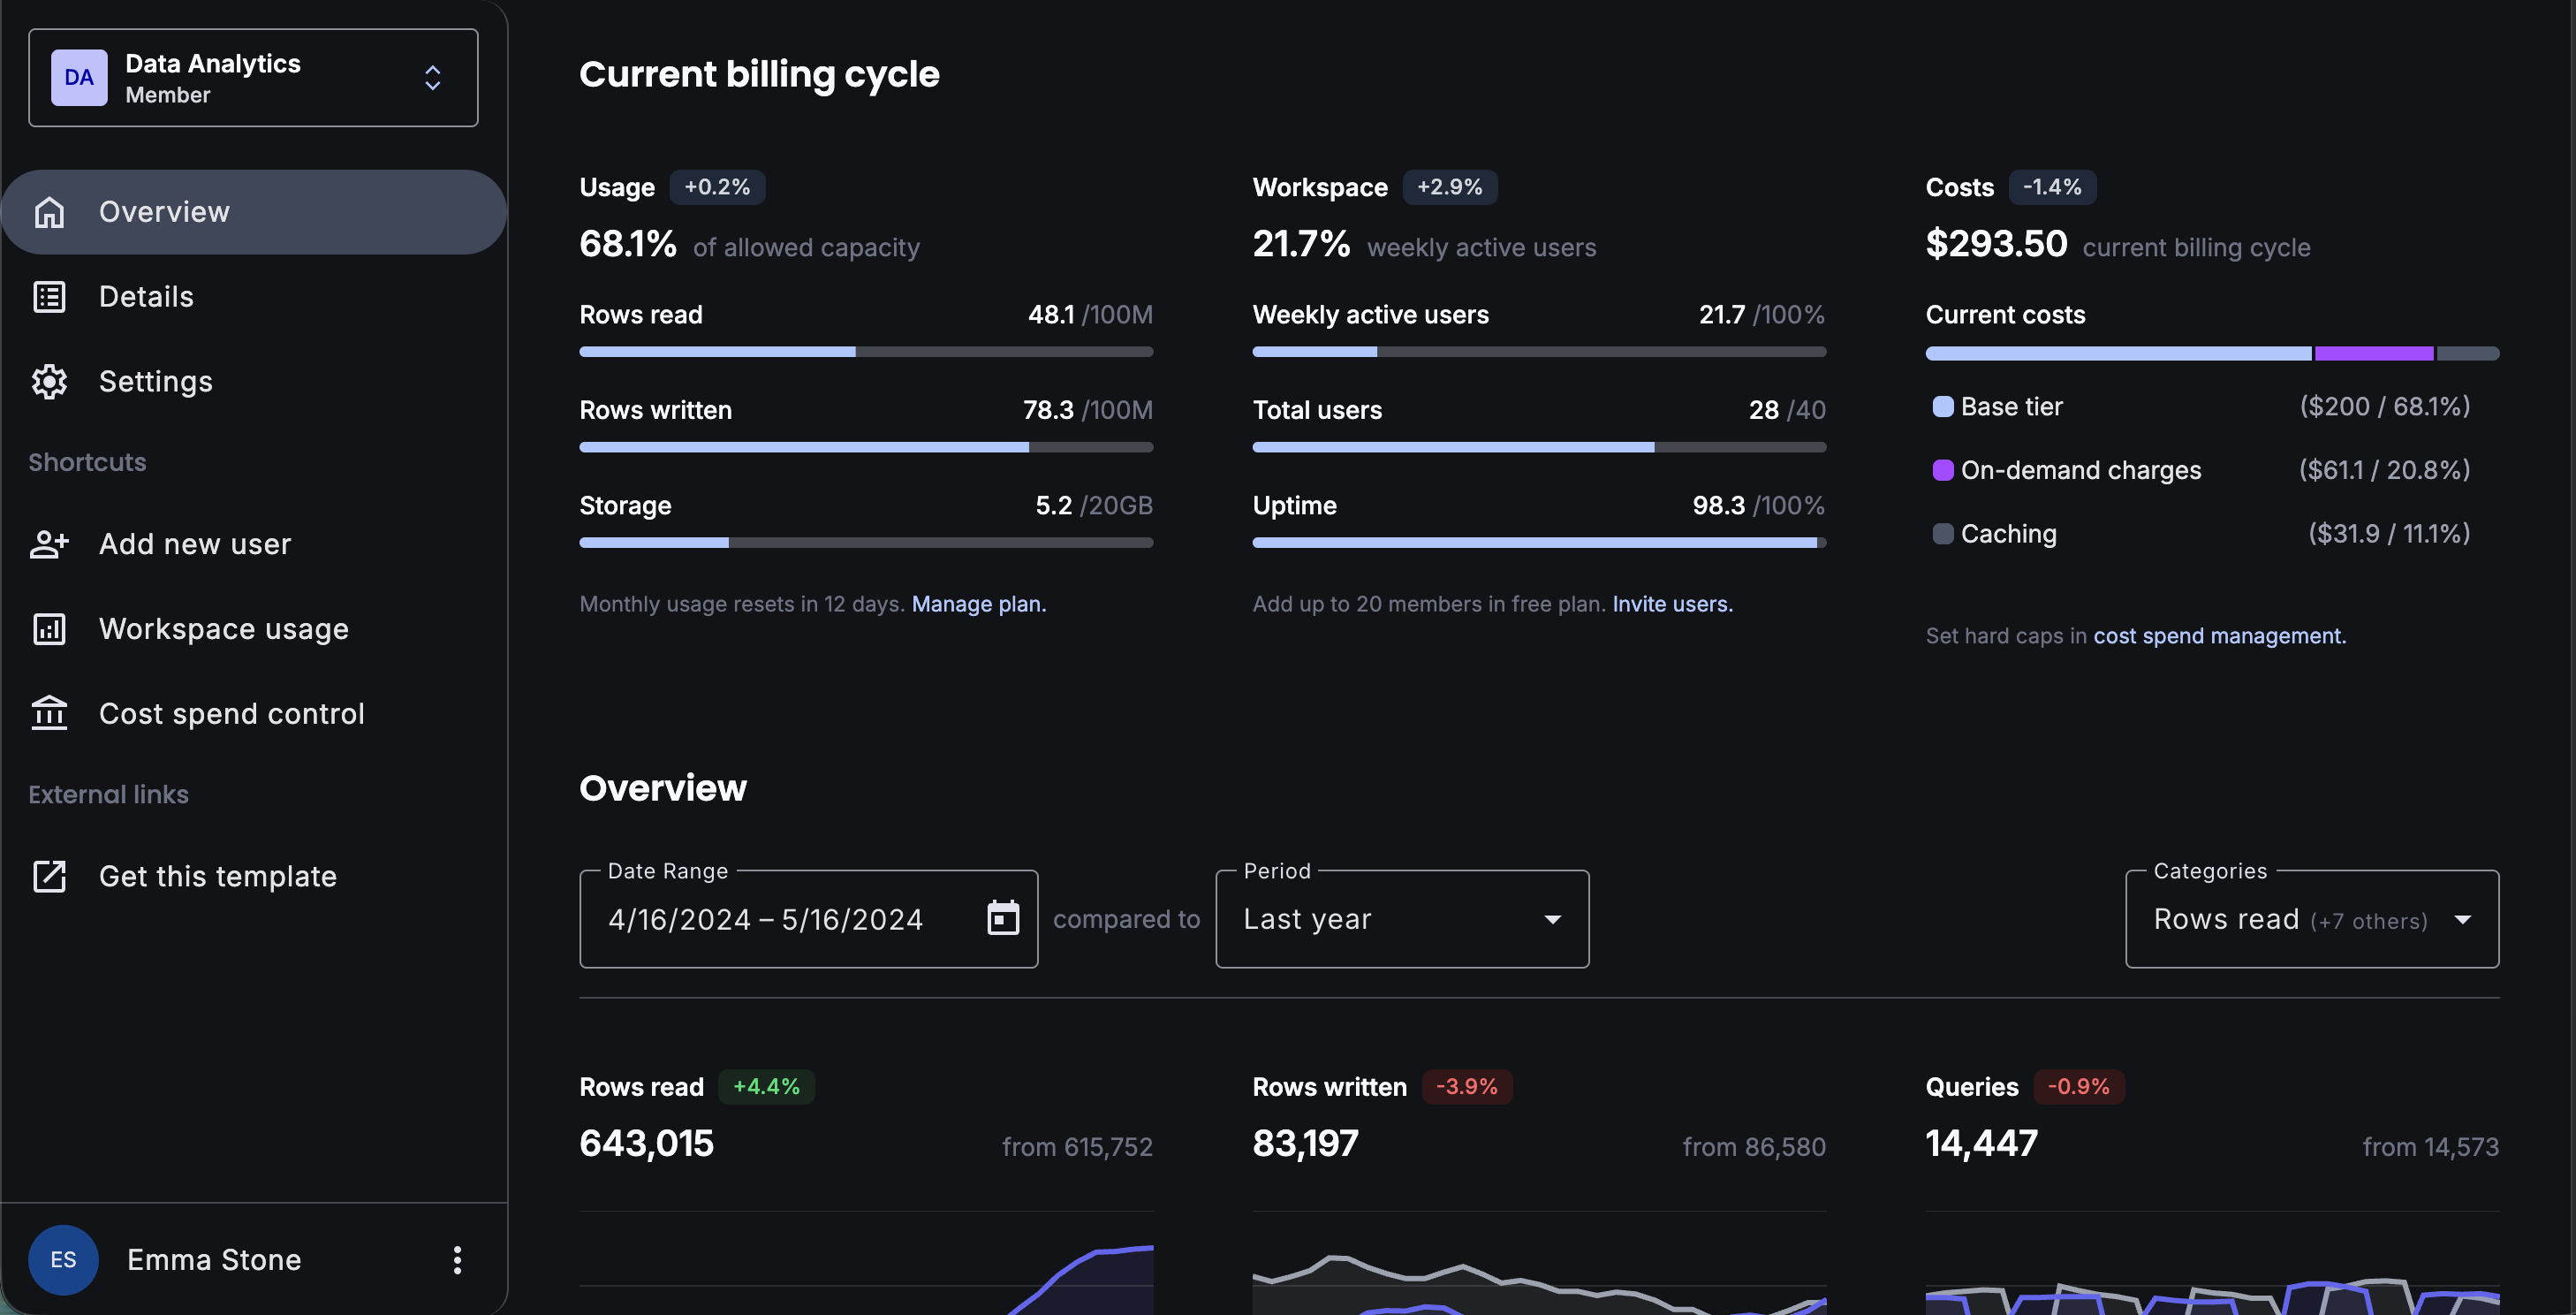The width and height of the screenshot is (2576, 1315).
Task: Select the Details menu item
Action: tap(146, 297)
